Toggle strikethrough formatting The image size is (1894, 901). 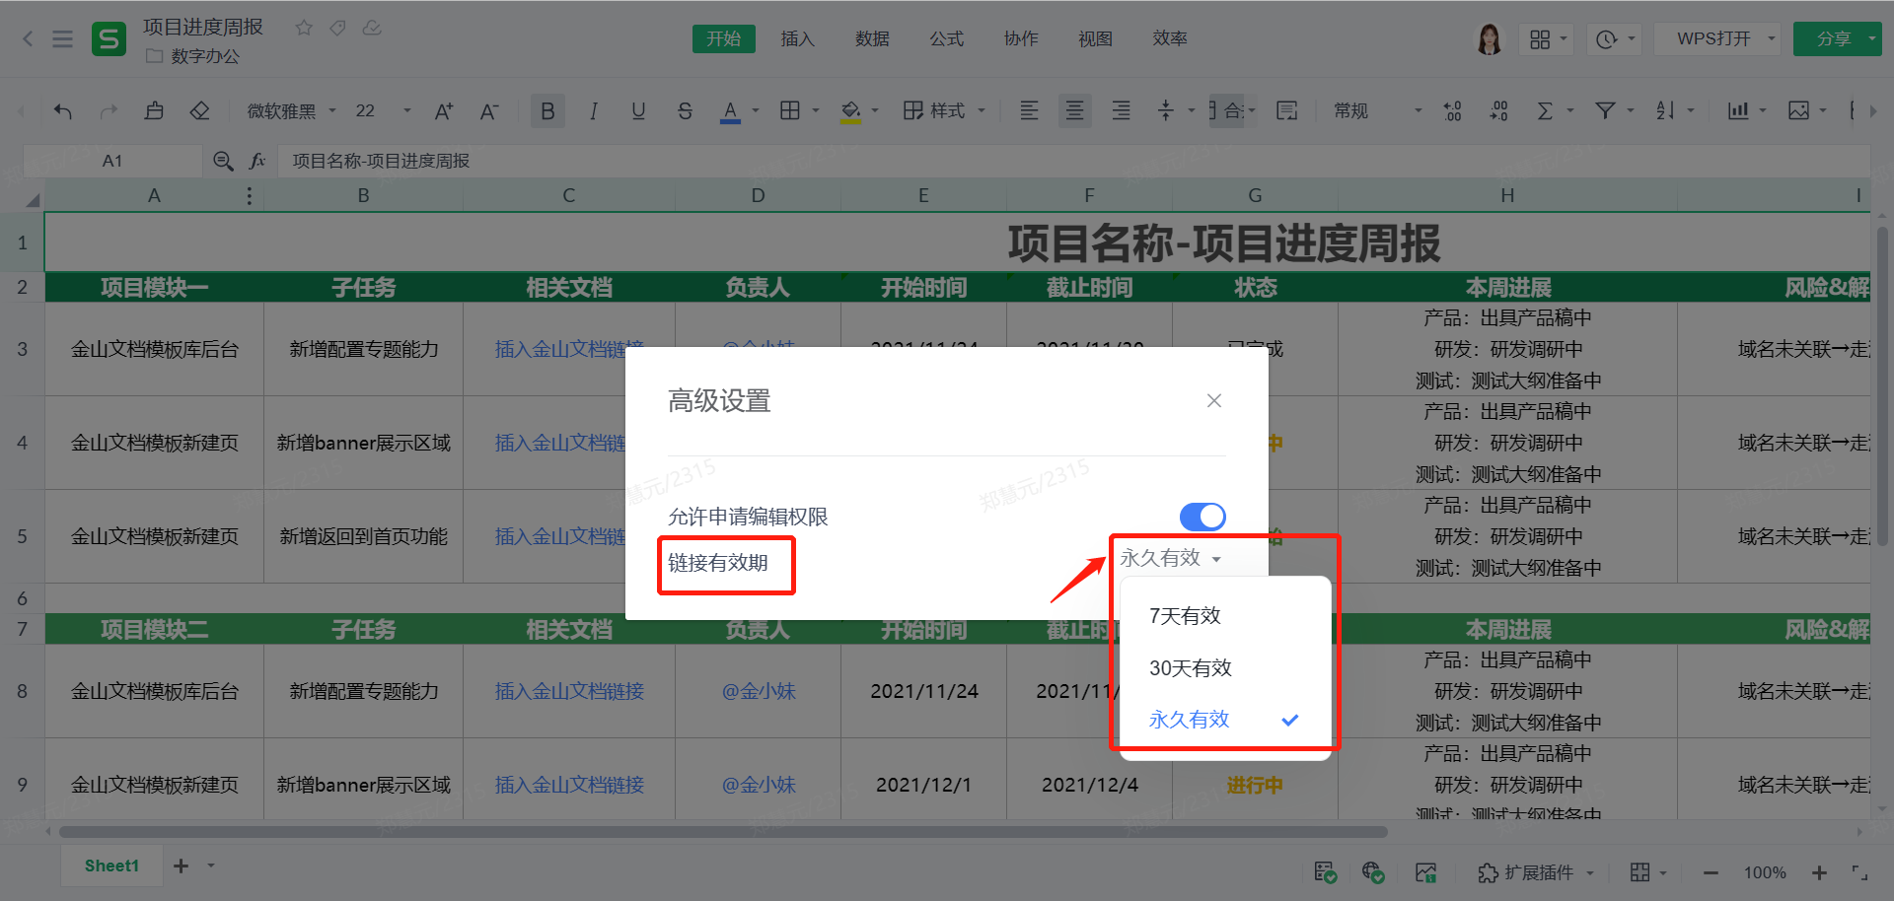tap(685, 111)
